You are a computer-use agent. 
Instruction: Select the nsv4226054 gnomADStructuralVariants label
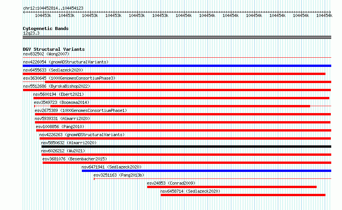[x=66, y=62]
